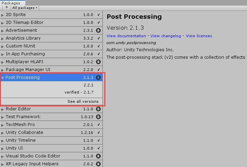Open the All packages filter dropdown
This screenshot has height=167, width=247.
click(25, 8)
